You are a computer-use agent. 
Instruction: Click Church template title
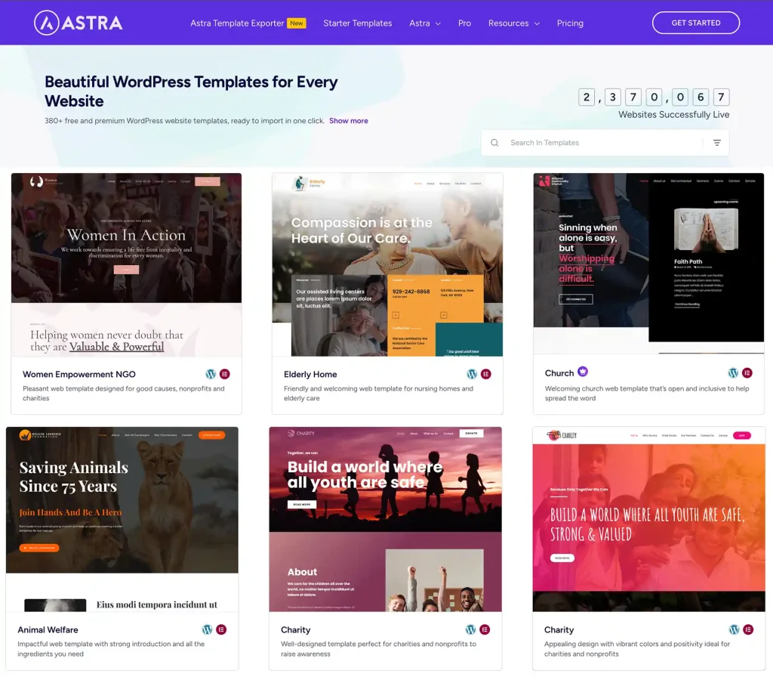(559, 373)
